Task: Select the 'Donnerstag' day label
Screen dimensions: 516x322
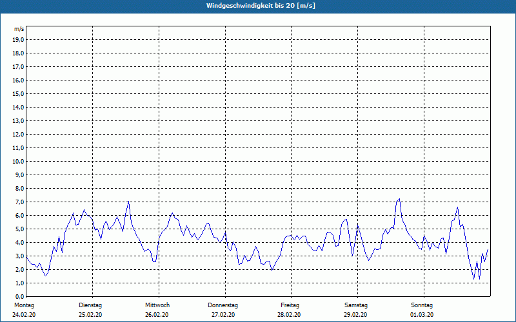Action: click(x=223, y=305)
